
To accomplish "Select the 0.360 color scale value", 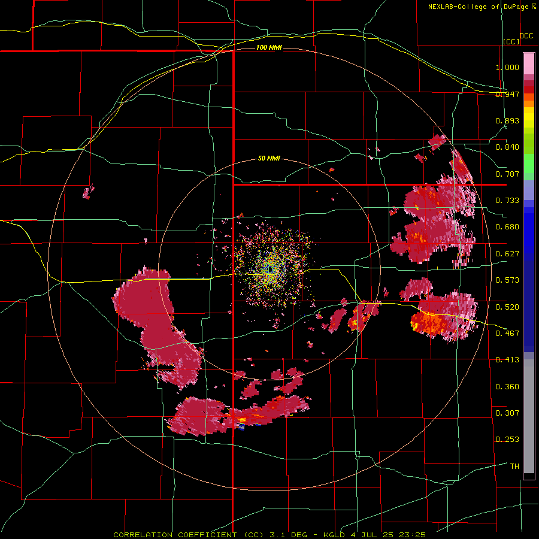I will tap(507, 386).
